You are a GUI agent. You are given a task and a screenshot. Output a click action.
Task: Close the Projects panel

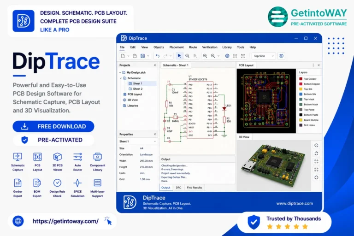pyautogui.click(x=155, y=65)
